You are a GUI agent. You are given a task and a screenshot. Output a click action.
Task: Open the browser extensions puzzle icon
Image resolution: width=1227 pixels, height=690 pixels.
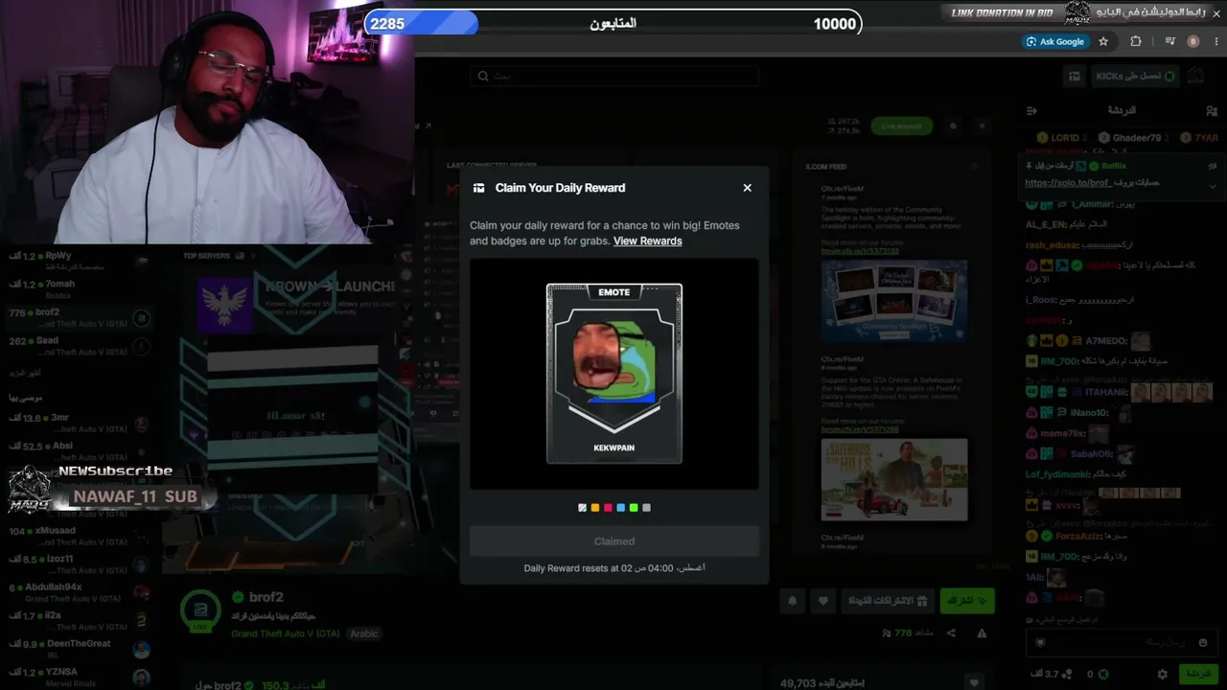tap(1136, 41)
